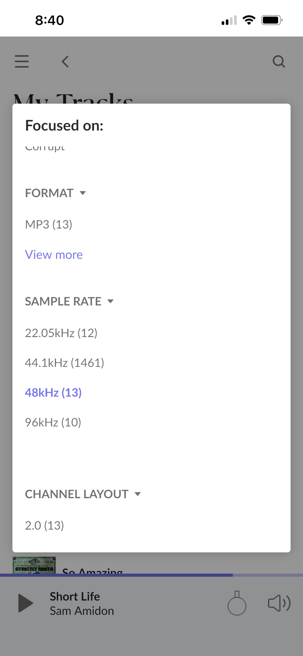Deselect the 48kHz (13) filter

(x=53, y=393)
